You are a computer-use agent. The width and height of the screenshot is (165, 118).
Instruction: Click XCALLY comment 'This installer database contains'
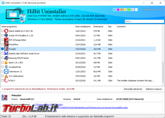(136, 81)
